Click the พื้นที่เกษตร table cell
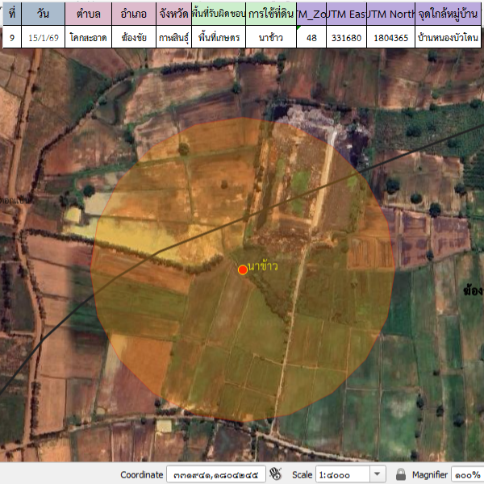Screen dimensions: 484x484 pyautogui.click(x=219, y=37)
